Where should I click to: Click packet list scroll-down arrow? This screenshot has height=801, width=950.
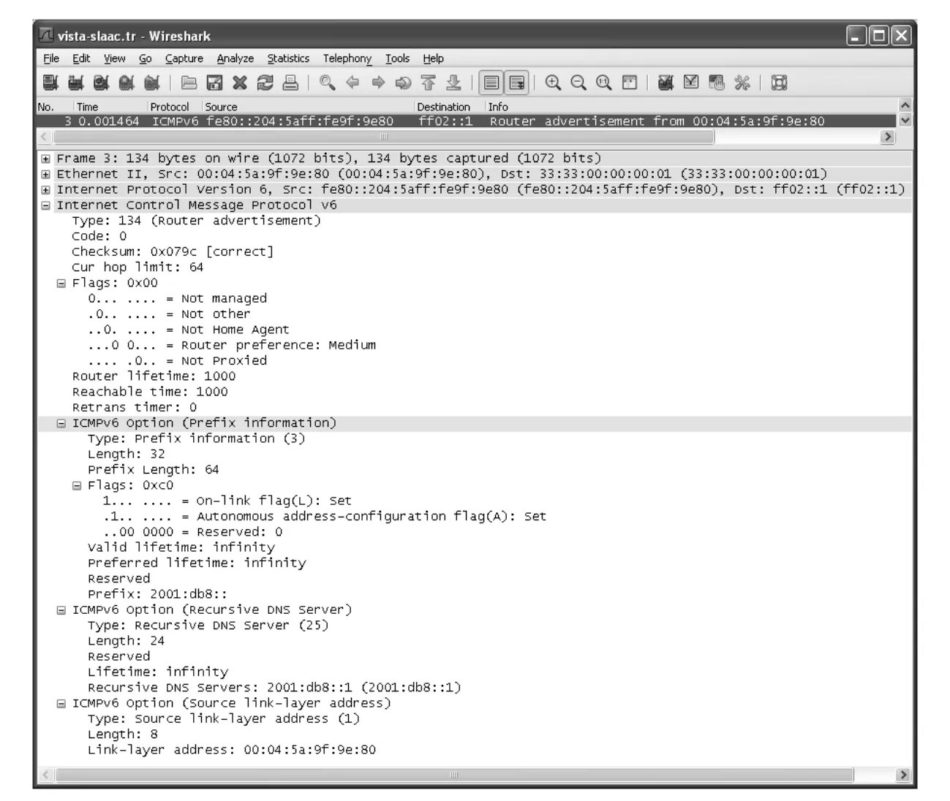click(x=905, y=121)
